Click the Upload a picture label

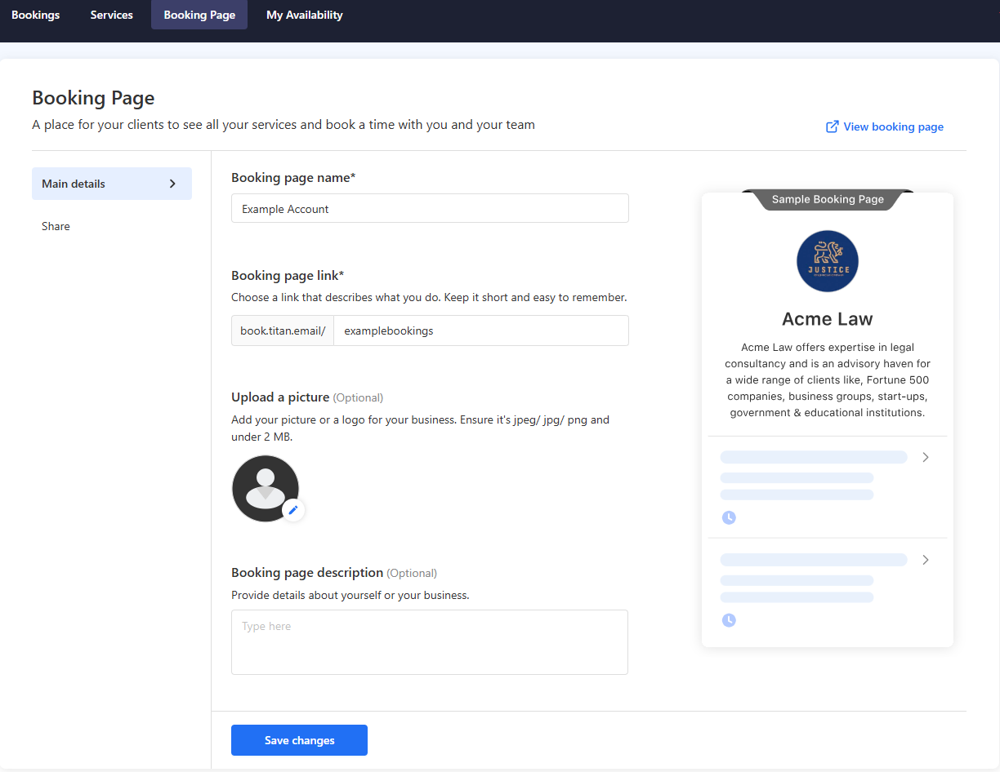click(x=280, y=397)
